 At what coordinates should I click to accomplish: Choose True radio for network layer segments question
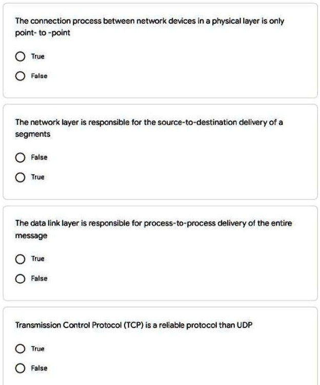21,177
